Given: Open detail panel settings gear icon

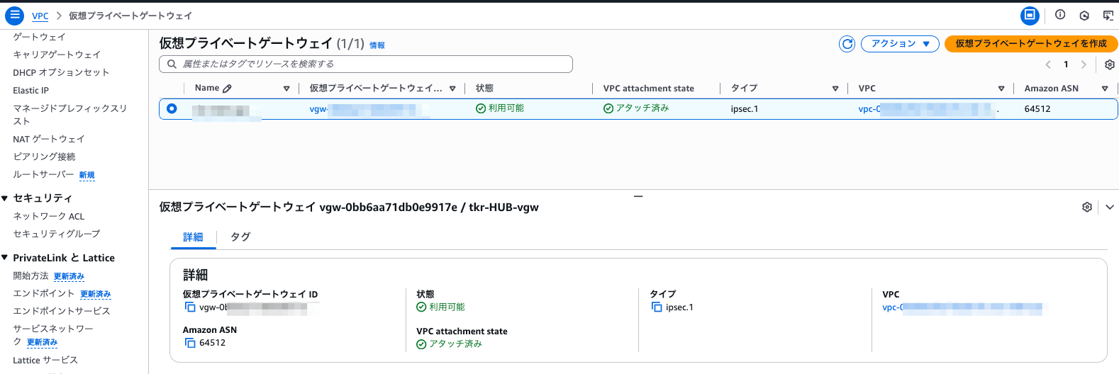Looking at the screenshot, I should (1087, 207).
